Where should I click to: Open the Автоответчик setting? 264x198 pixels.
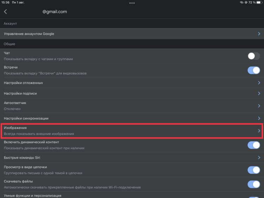click(x=132, y=106)
